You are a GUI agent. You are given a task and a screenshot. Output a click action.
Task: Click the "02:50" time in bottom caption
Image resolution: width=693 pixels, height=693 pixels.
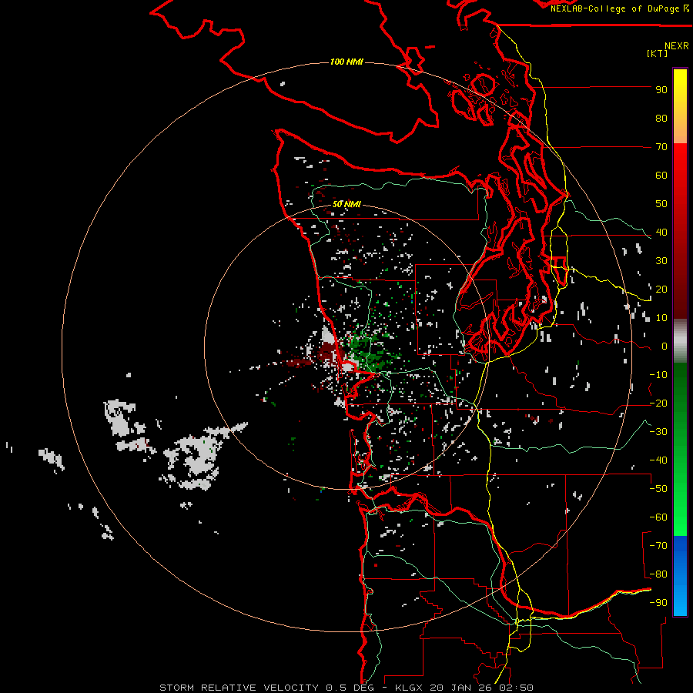[516, 688]
